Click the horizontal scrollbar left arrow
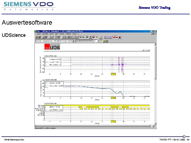This screenshot has height=143, width=191. [x=36, y=126]
